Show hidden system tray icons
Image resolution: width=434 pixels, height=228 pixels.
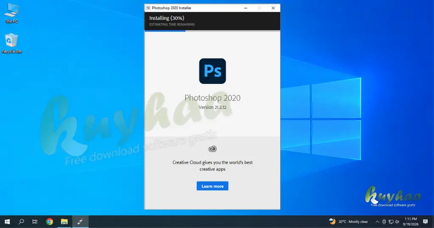(377, 222)
